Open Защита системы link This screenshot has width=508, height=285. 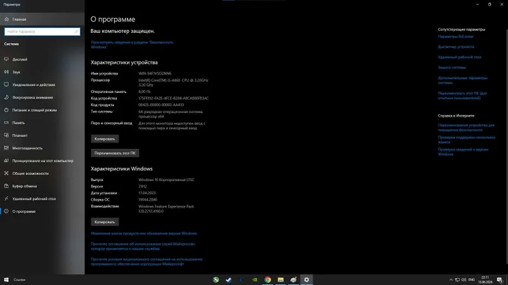451,68
